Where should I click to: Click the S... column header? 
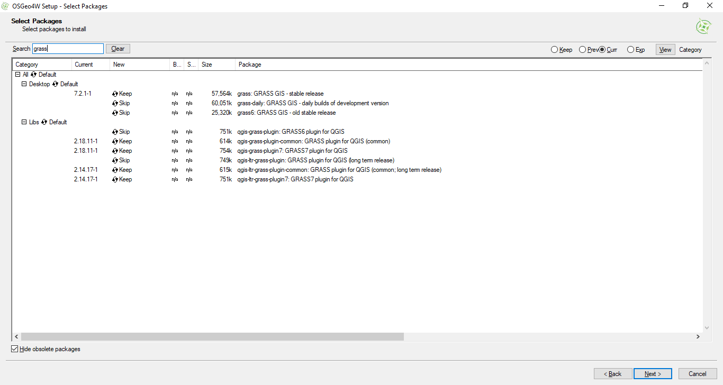click(191, 65)
